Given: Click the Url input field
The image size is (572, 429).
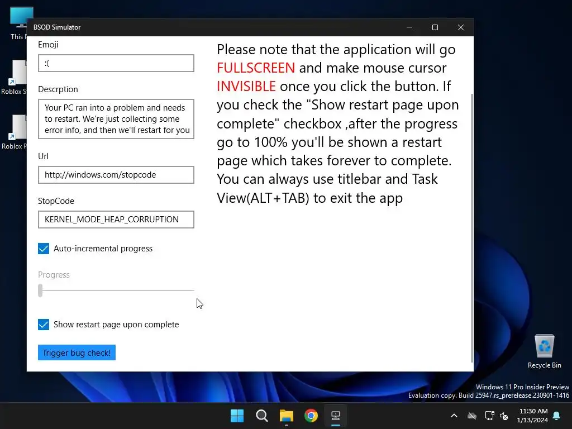Looking at the screenshot, I should click(x=116, y=175).
